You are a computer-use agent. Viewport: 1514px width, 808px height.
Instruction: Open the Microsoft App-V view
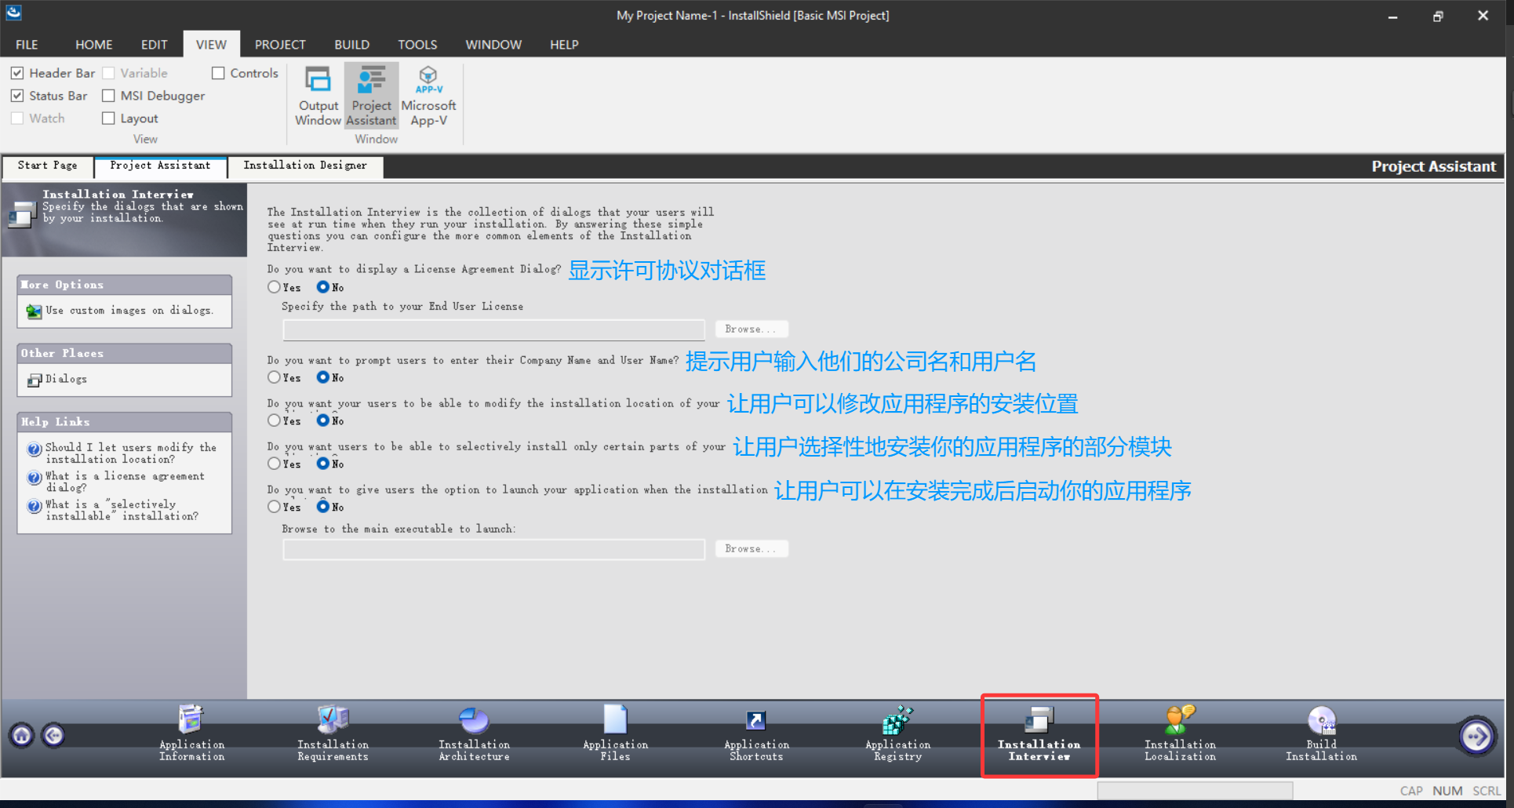(x=428, y=96)
